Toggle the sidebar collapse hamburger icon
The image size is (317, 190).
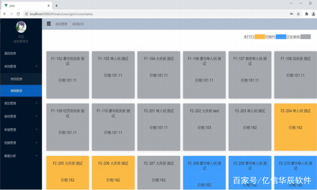49,24
